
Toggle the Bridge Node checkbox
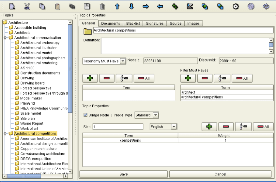point(85,115)
